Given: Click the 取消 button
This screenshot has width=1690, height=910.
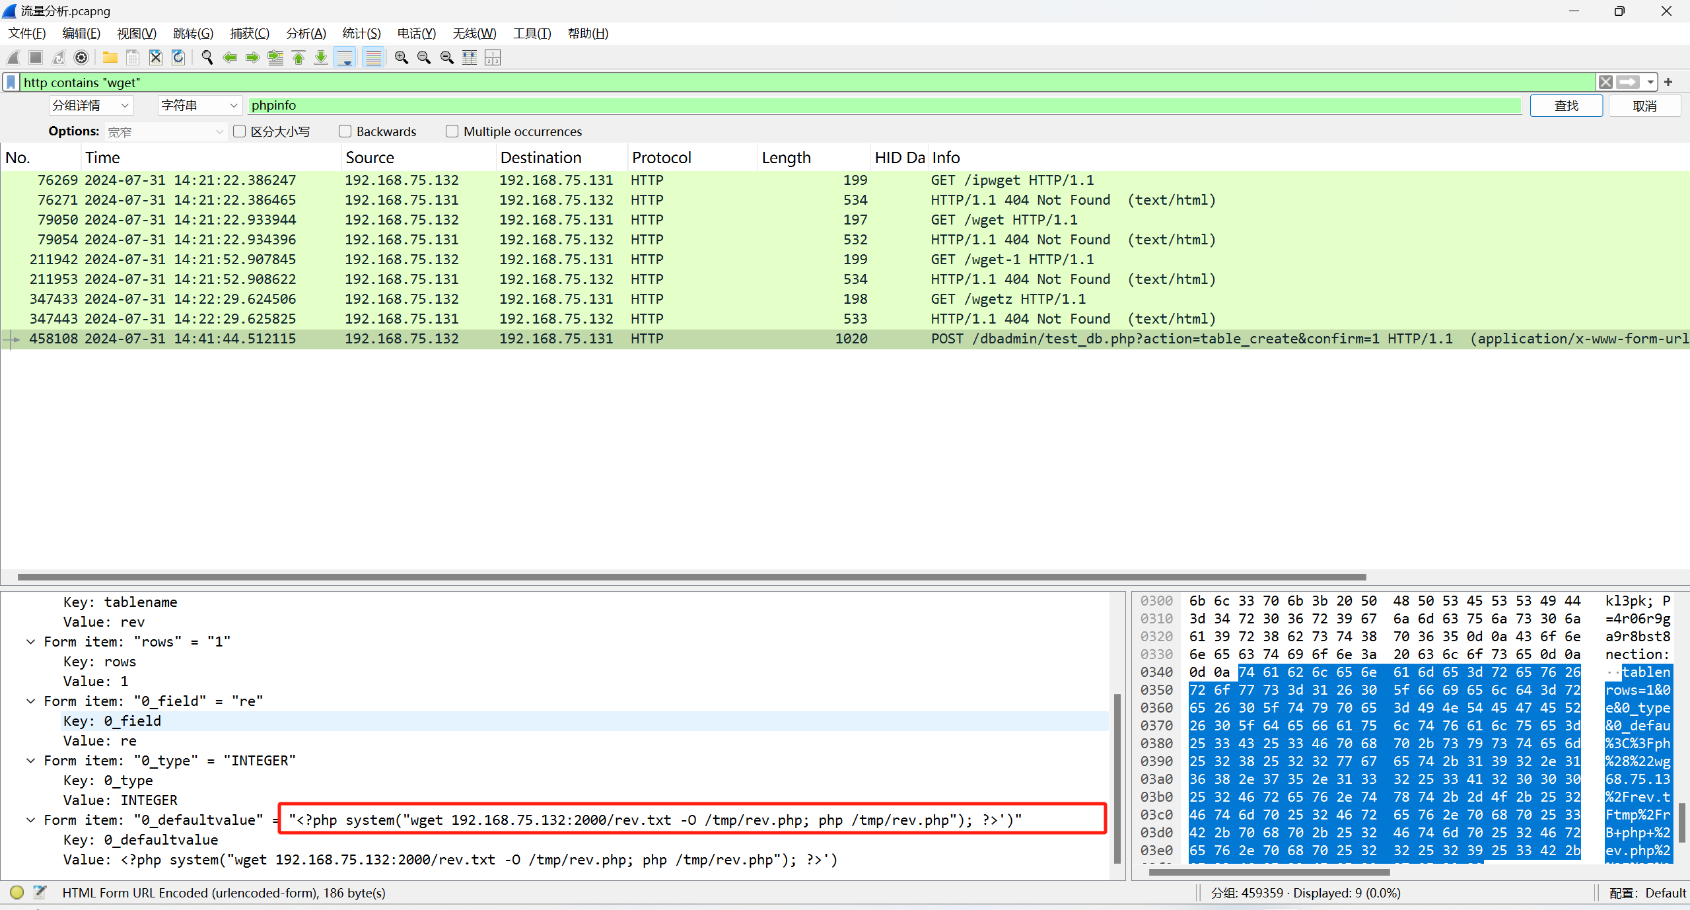Looking at the screenshot, I should tap(1644, 106).
